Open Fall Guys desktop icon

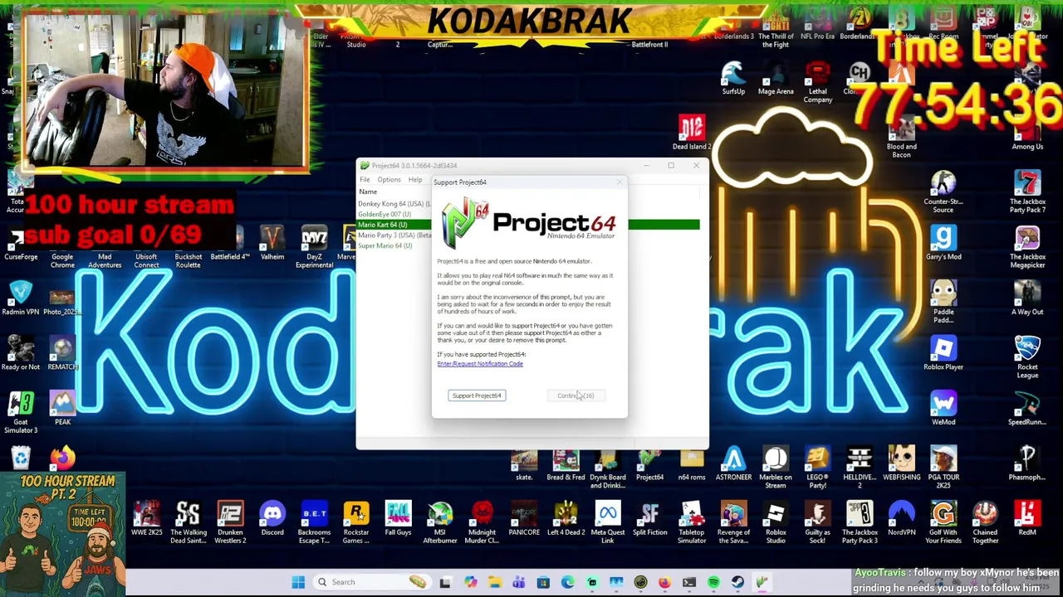click(x=398, y=521)
